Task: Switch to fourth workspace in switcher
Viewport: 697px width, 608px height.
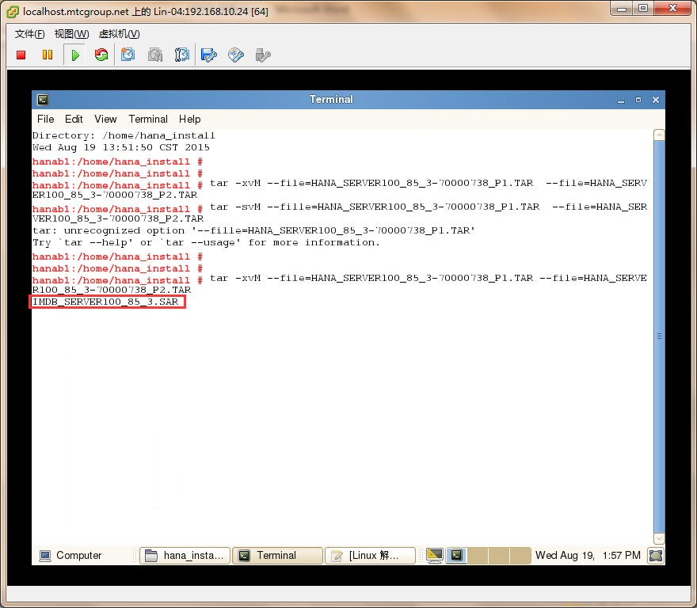Action: (520, 556)
